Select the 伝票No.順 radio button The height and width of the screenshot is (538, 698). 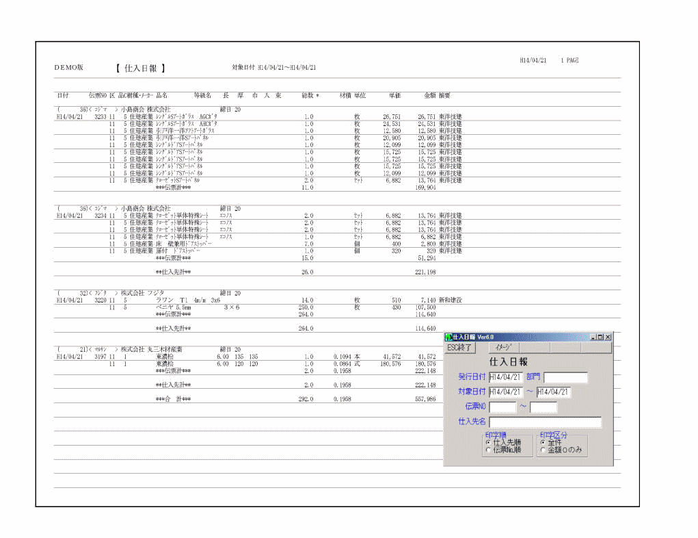pos(488,450)
